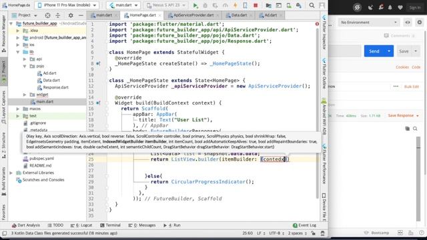Click Postman copy response icon
The height and width of the screenshot is (240, 427).
[408, 129]
